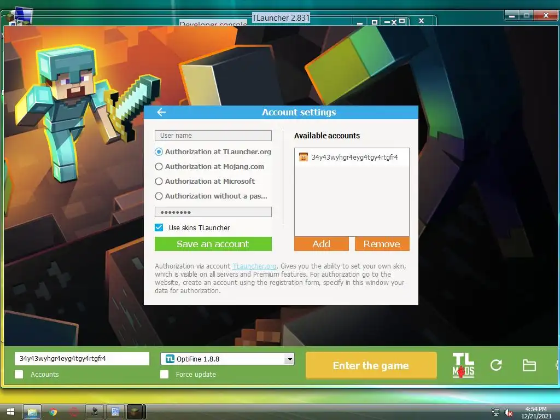Click the Minecraft block taskbar icon

coord(135,412)
